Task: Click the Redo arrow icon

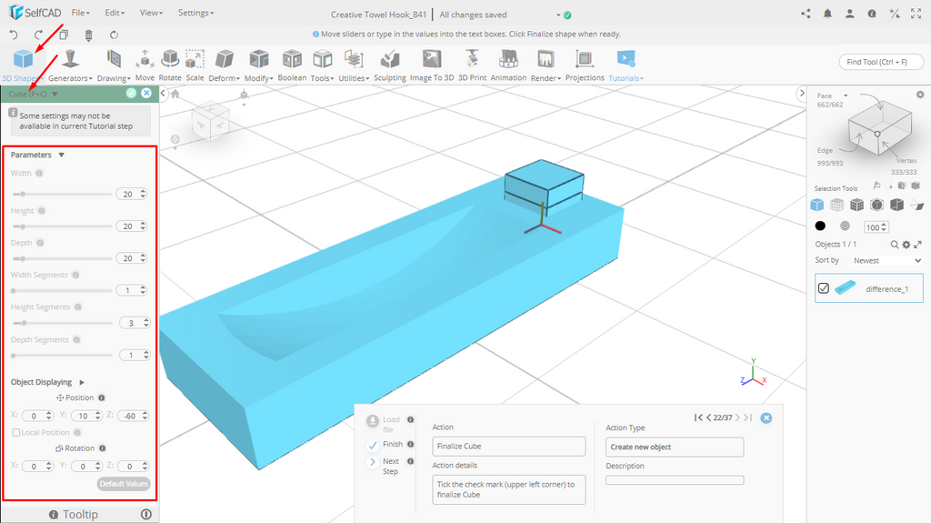Action: coord(38,35)
